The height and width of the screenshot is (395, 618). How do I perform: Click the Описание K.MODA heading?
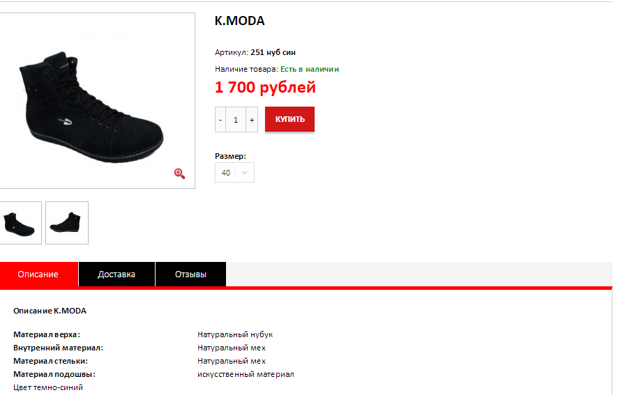(x=50, y=311)
